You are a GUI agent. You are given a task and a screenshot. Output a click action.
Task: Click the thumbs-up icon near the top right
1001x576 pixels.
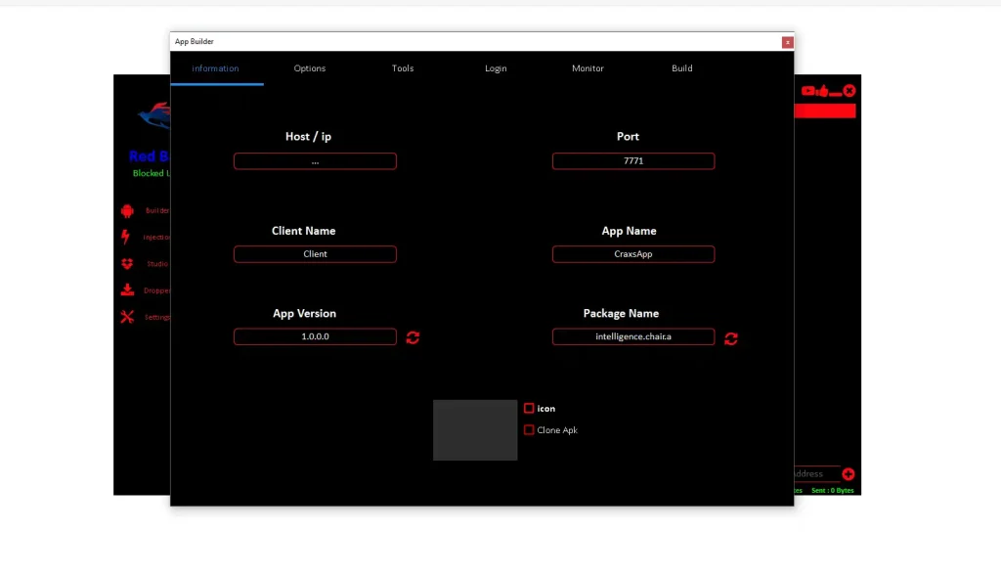[x=825, y=90]
